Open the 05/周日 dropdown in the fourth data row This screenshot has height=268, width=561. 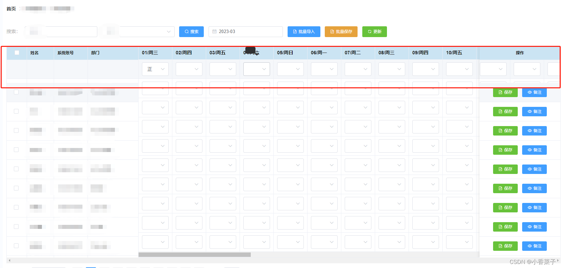click(290, 146)
